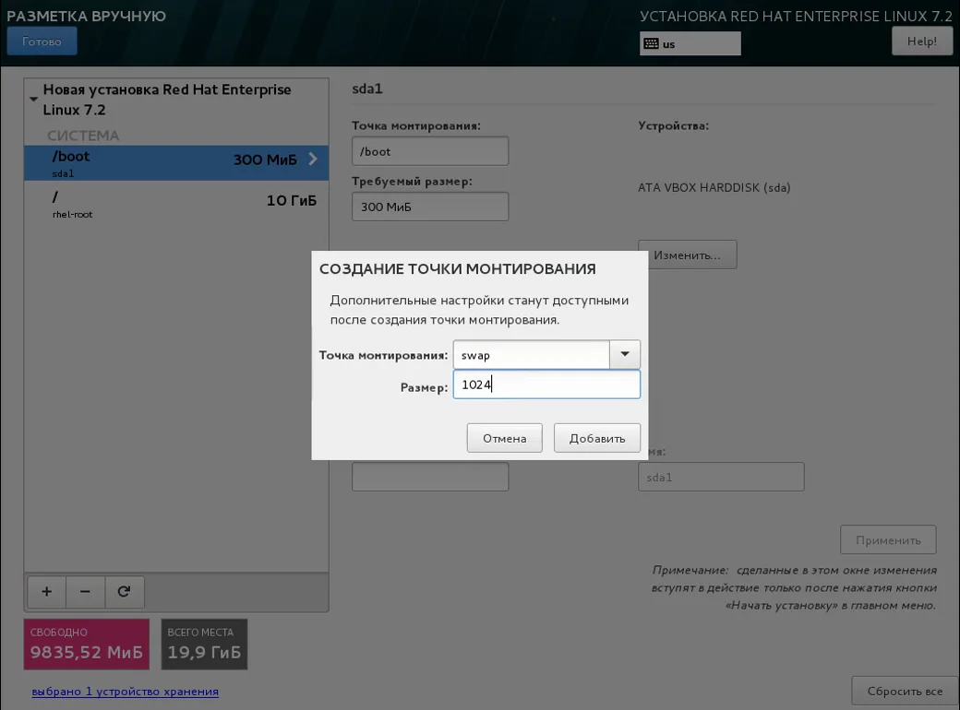Click the СИСТЕМА section heading
The image size is (960, 710).
point(83,136)
